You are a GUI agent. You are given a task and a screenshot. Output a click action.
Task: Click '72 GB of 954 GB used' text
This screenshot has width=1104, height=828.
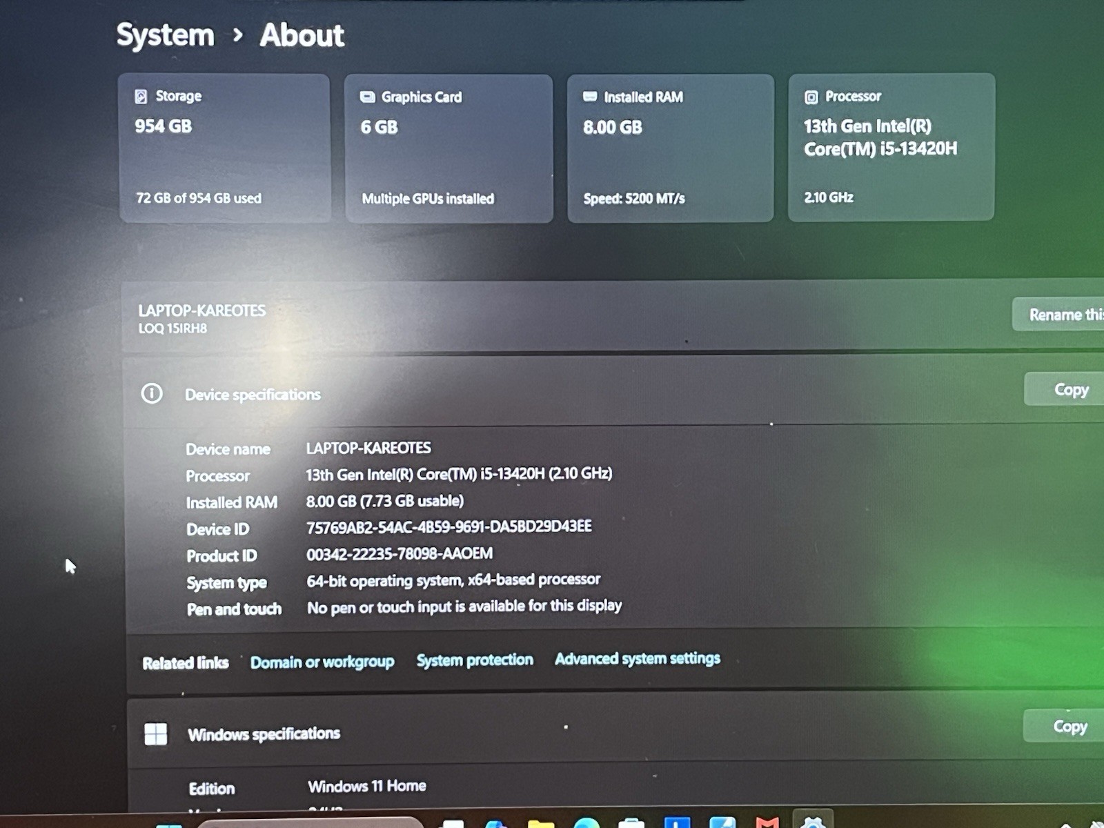pyautogui.click(x=199, y=198)
